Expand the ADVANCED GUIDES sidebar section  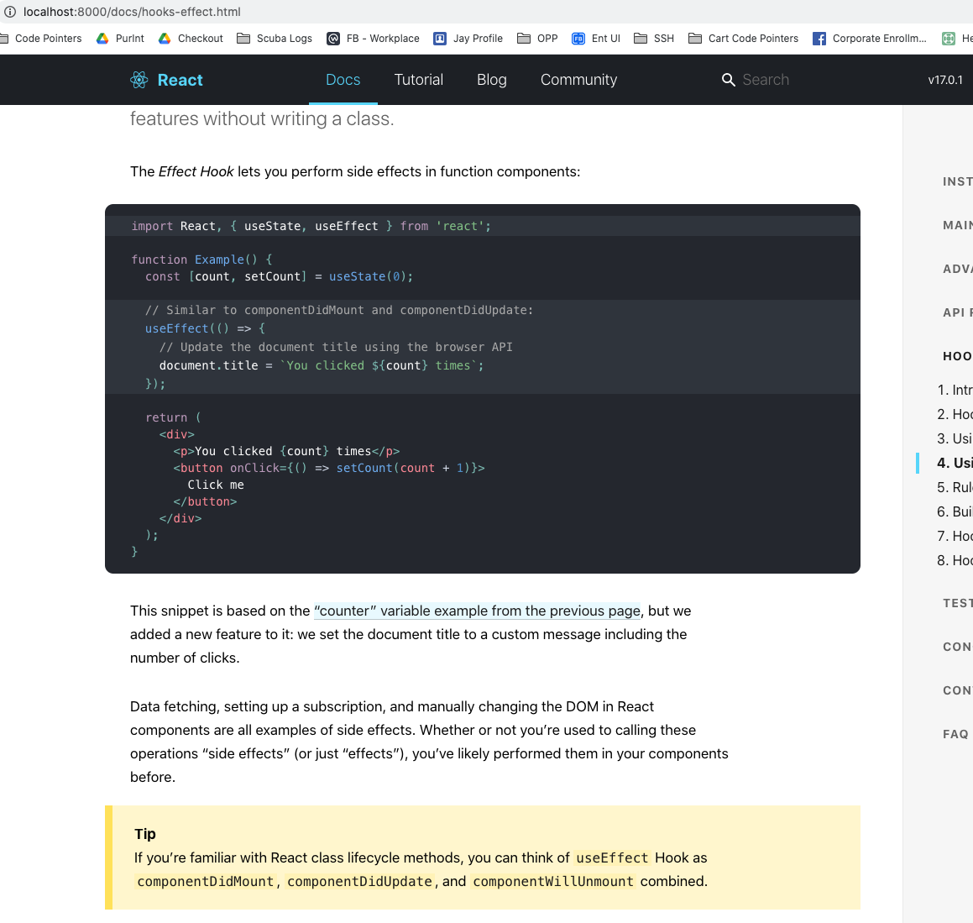tap(958, 269)
